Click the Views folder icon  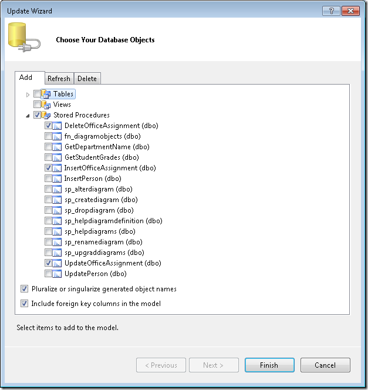pyautogui.click(x=46, y=105)
